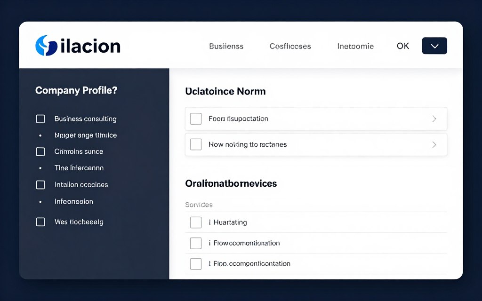
Task: Check the Flow ocomentionation row checkbox
Action: pyautogui.click(x=196, y=243)
